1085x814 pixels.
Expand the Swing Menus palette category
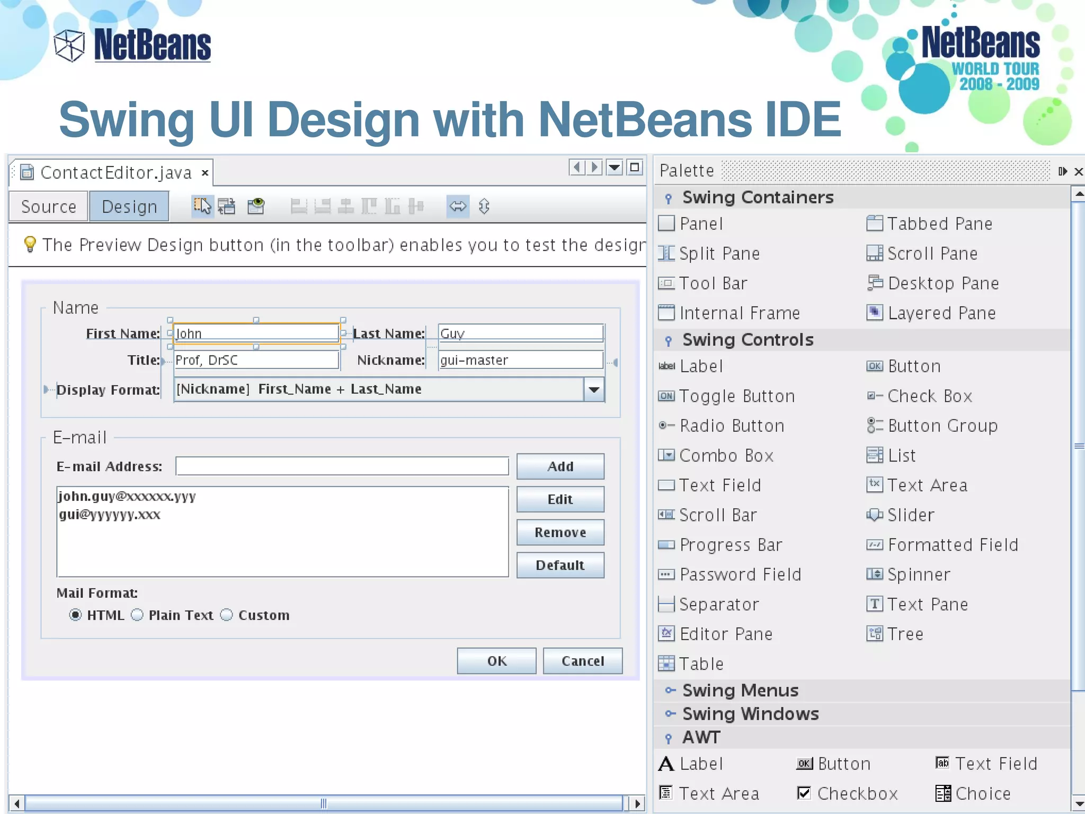(670, 690)
